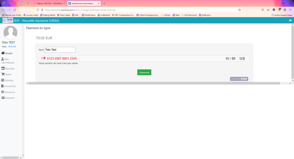Screen dimensions: 294x159
Task: Expand the Autres marque-pages folder
Action: click(x=282, y=15)
